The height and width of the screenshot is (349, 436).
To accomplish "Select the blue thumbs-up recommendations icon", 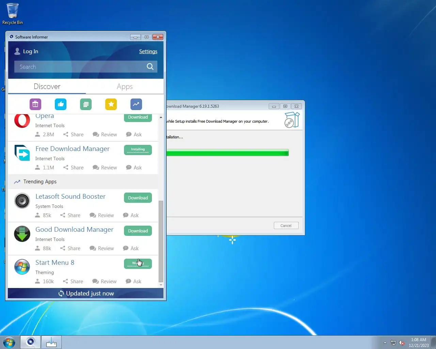I will pos(61,104).
